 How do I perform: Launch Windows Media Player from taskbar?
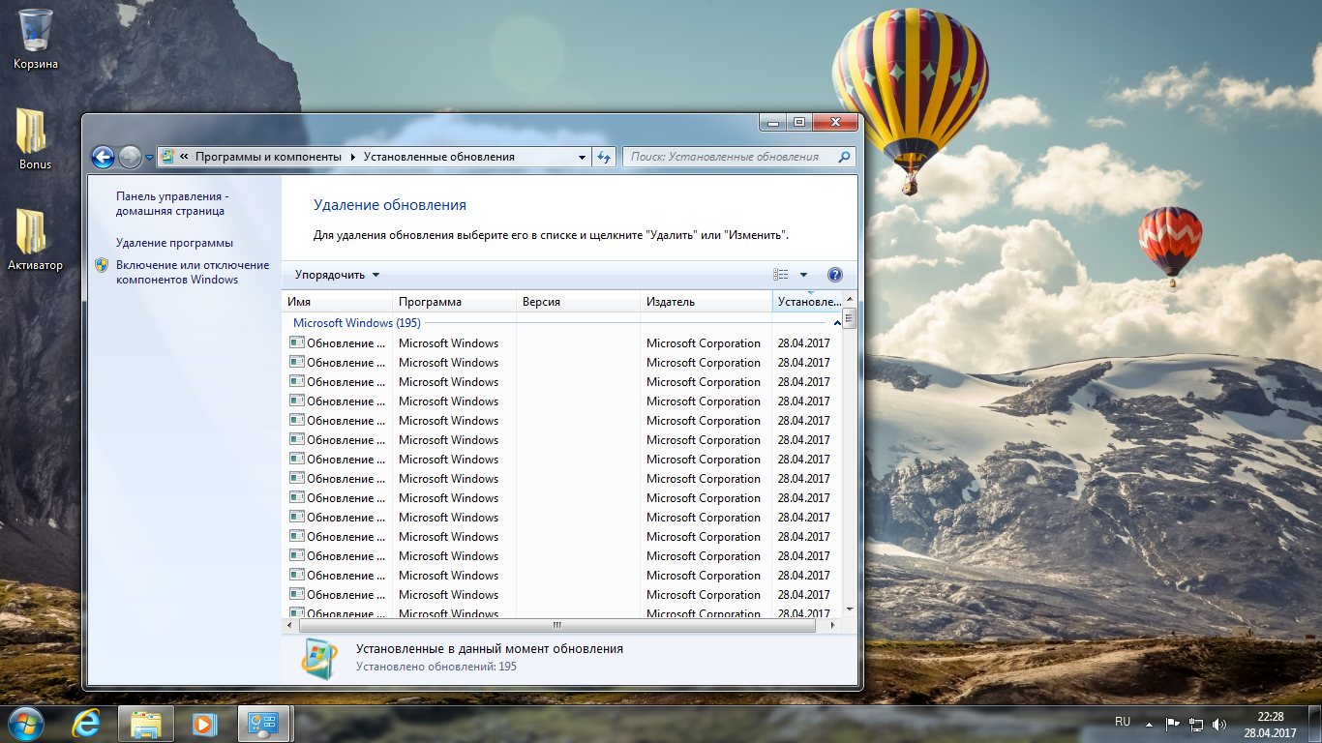[205, 724]
